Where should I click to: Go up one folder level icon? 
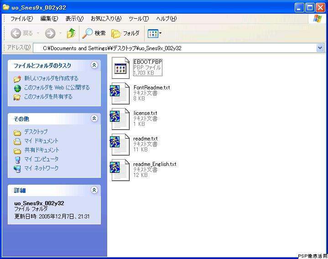click(x=71, y=33)
